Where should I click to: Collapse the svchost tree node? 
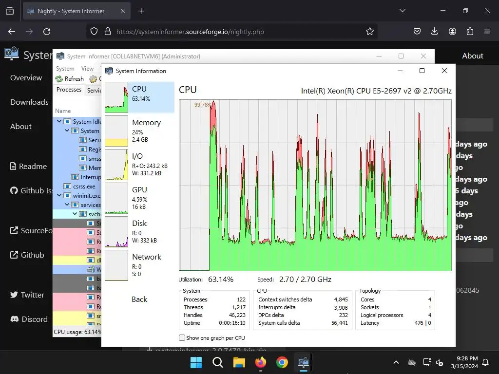point(75,214)
